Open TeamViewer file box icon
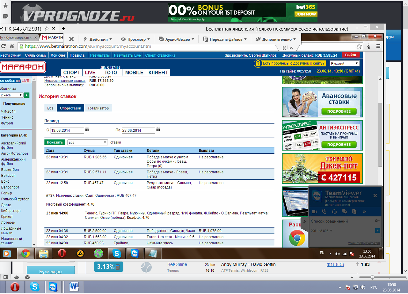The width and height of the screenshot is (408, 294). 354,212
